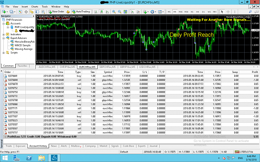Select the cursor arrow tool
This screenshot has height=162, width=260.
222,12
